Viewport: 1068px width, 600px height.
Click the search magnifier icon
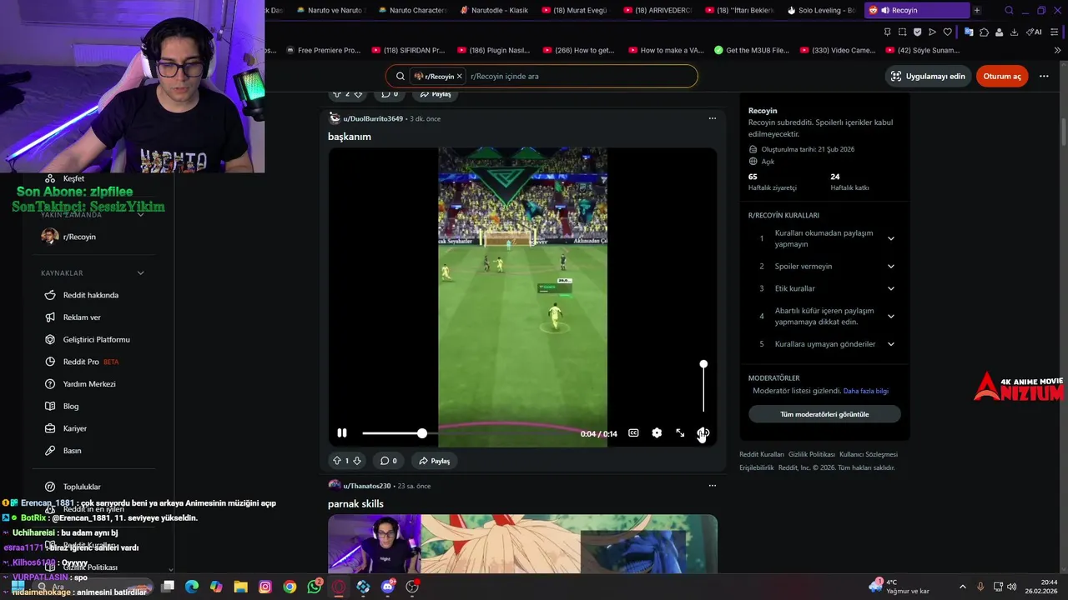[400, 76]
